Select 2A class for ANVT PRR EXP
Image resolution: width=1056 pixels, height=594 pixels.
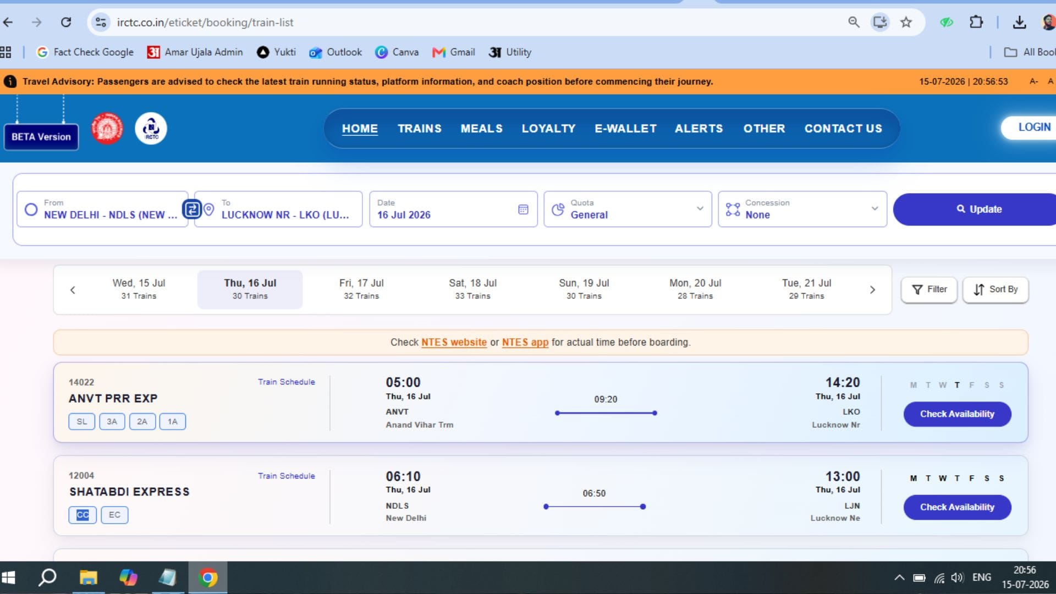142,421
